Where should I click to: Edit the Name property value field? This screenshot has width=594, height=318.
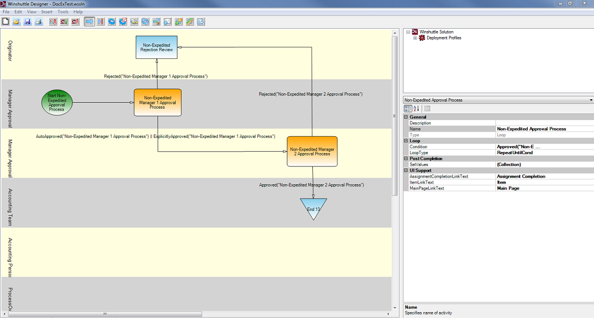click(x=544, y=129)
